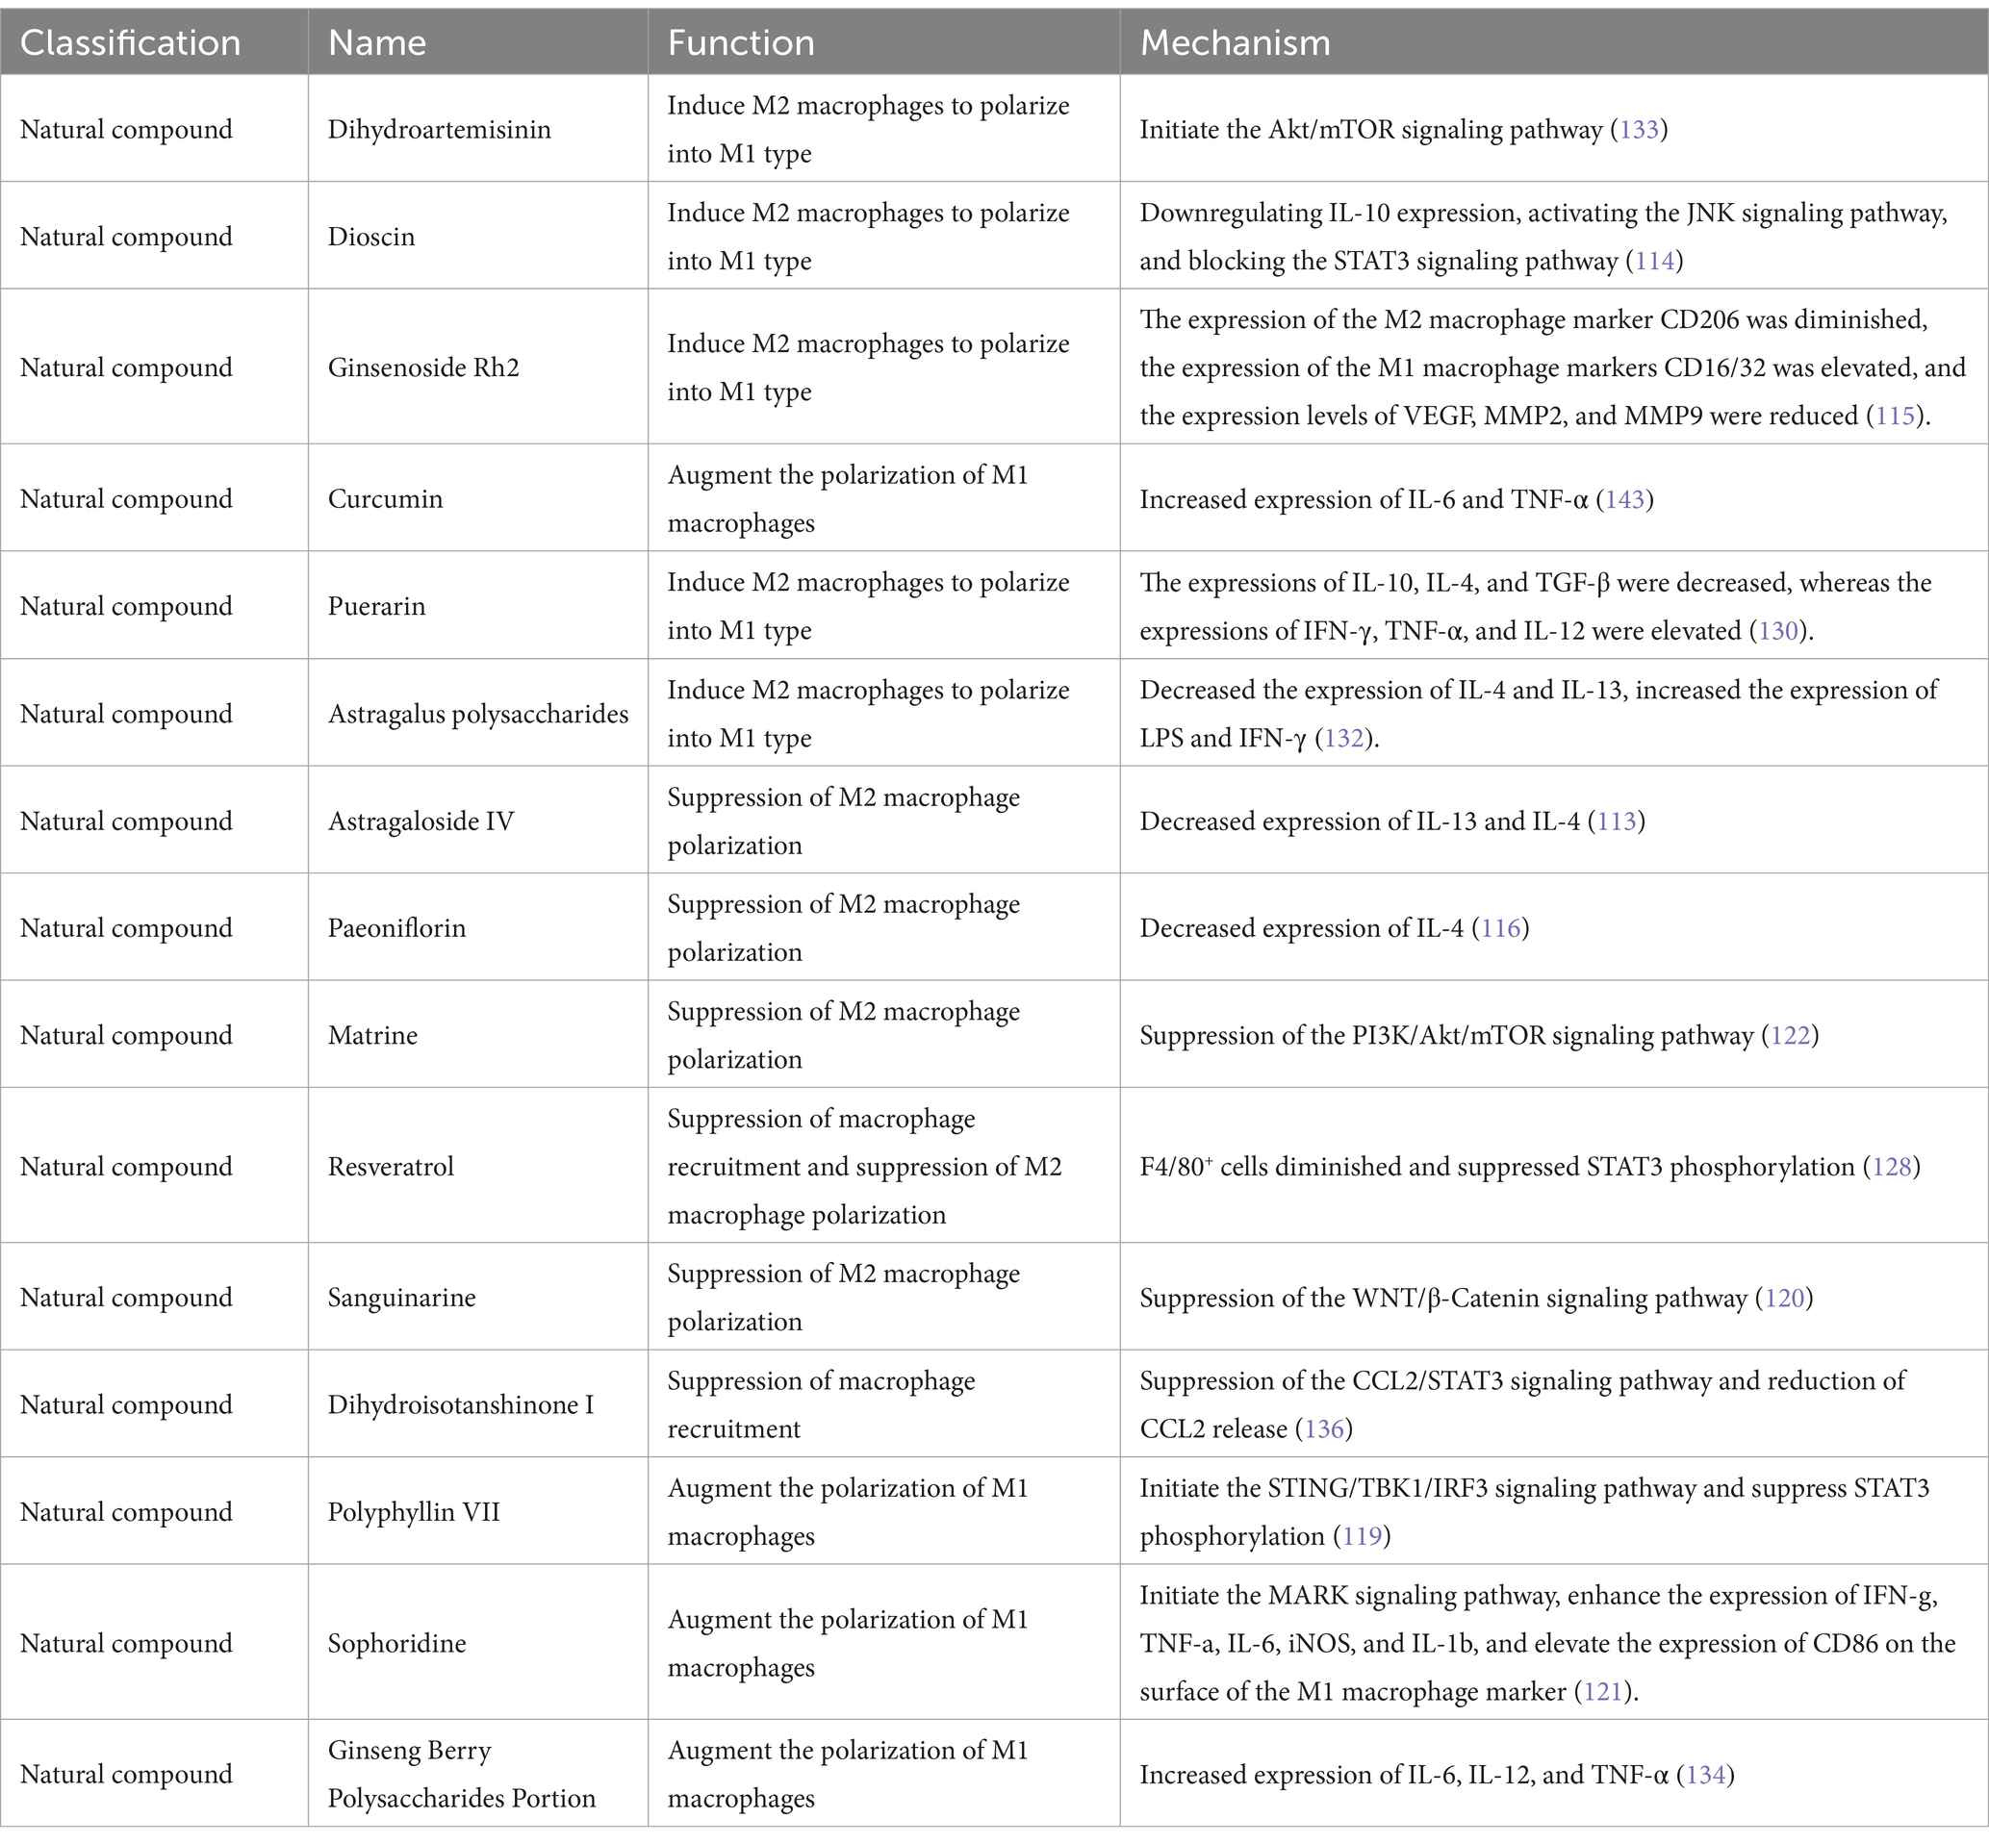Click 'Suppression of the WNT/β-Catenin signaling pathway' text
The width and height of the screenshot is (1989, 1844).
1443,1299
